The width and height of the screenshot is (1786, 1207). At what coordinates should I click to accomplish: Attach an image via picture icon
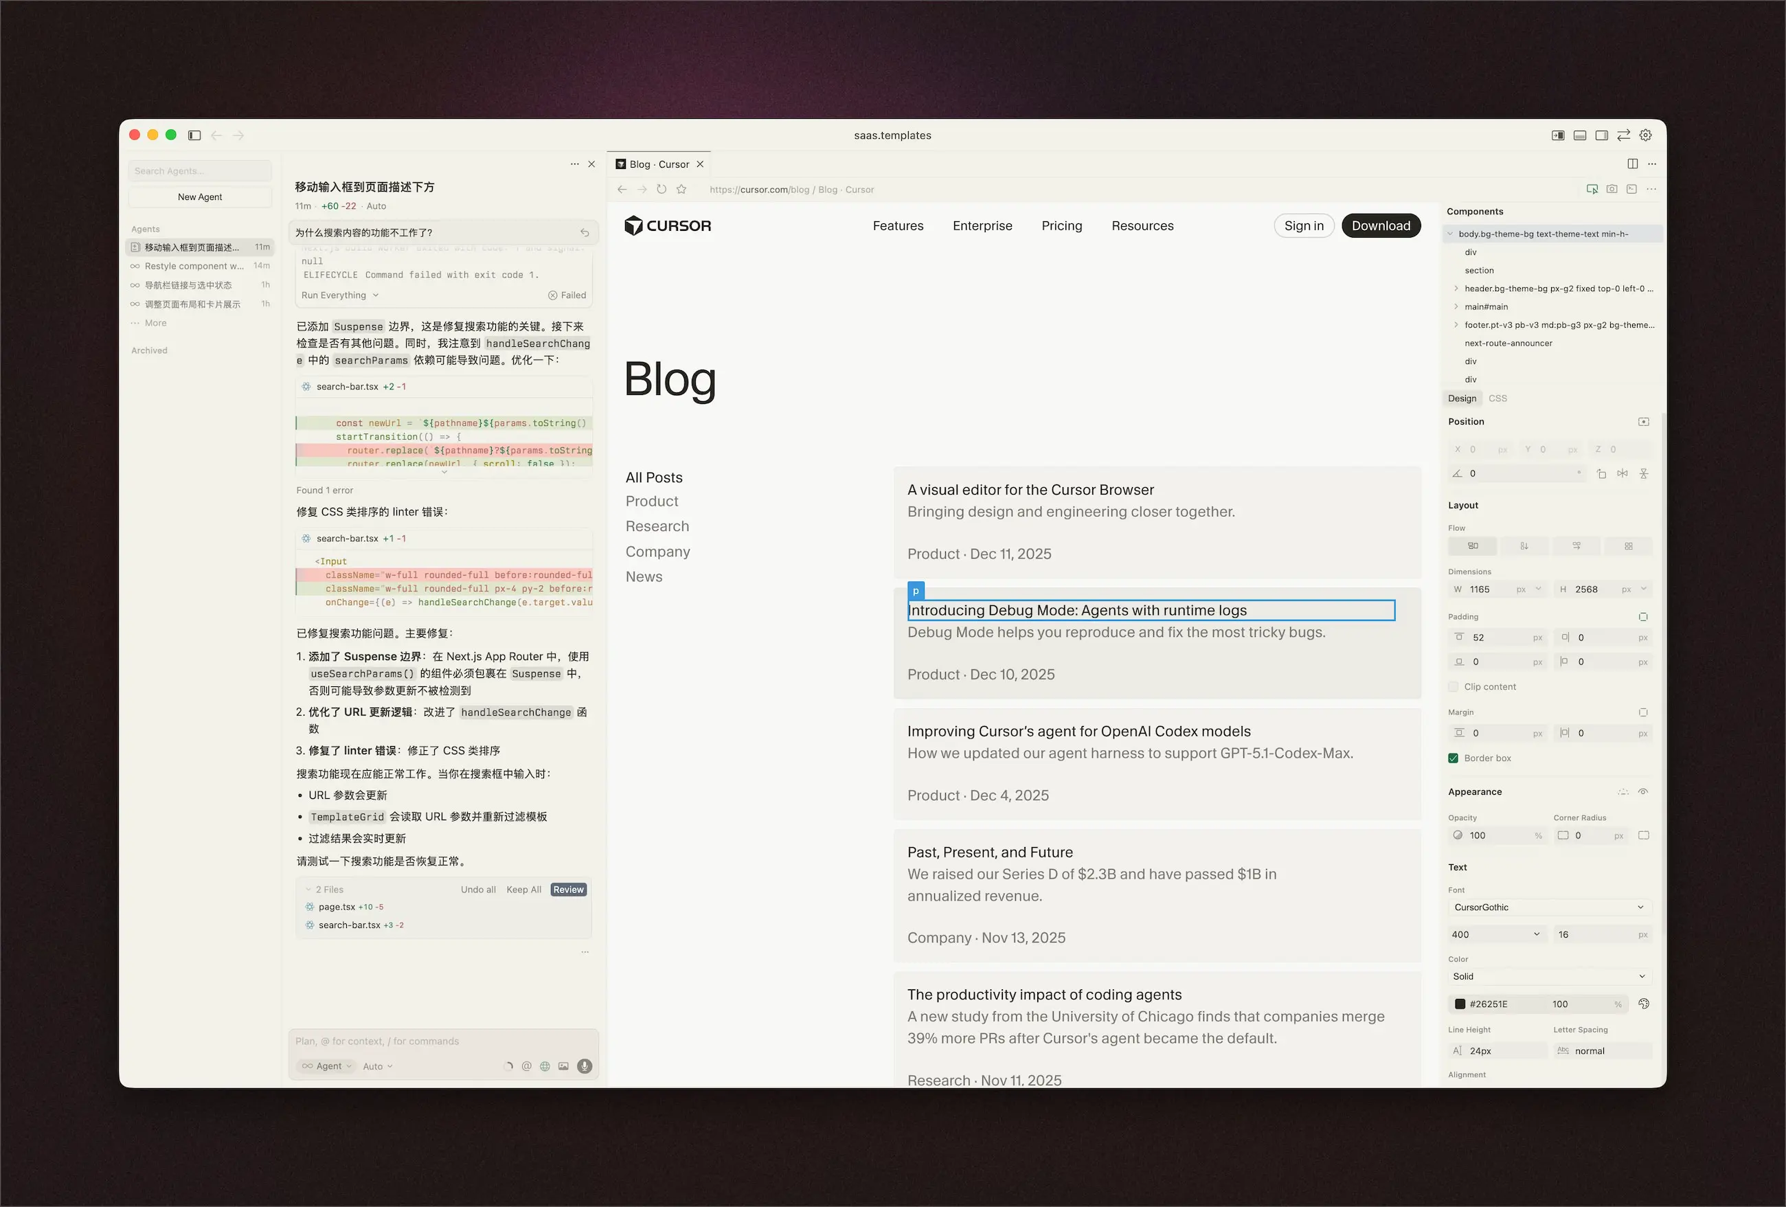563,1066
